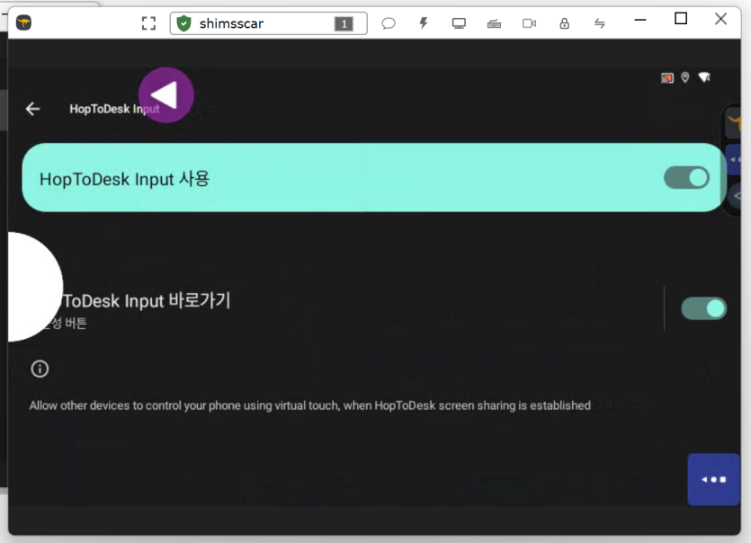Open the chat bubble in the toolbar
The width and height of the screenshot is (751, 543).
[x=389, y=23]
